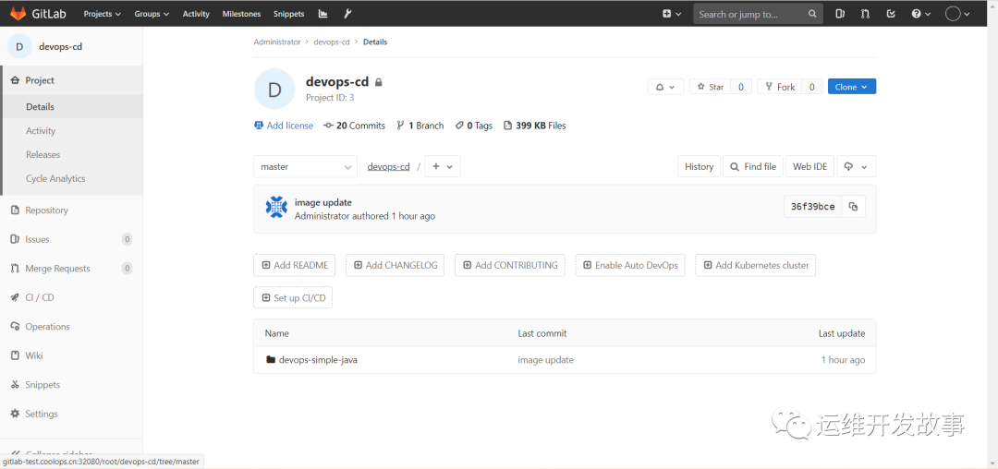Open the To-Do list icon in navbar

(891, 13)
